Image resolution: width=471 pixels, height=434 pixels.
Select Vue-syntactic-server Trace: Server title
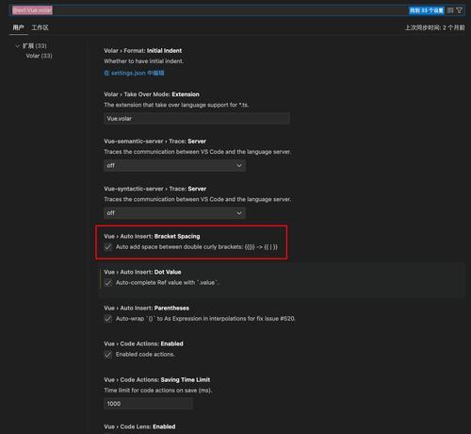pyautogui.click(x=155, y=189)
